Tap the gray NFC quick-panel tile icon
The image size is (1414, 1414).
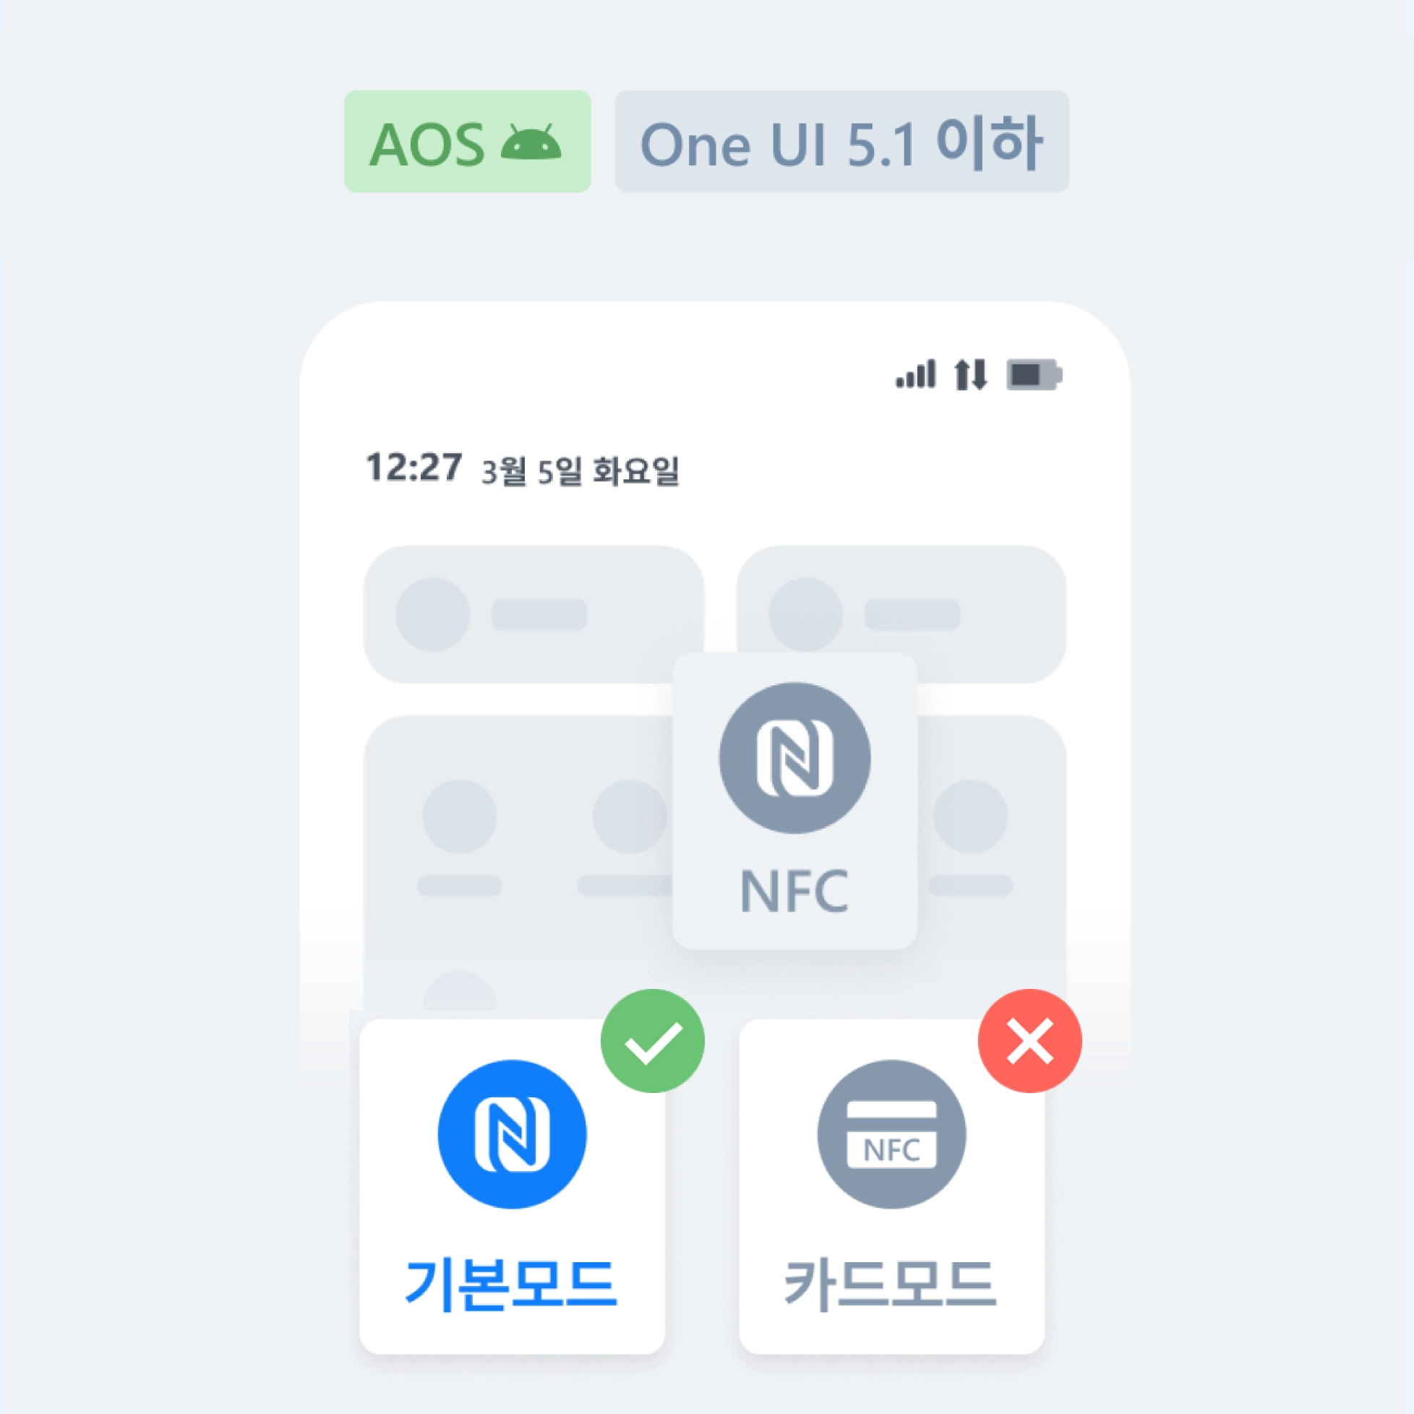tap(794, 758)
